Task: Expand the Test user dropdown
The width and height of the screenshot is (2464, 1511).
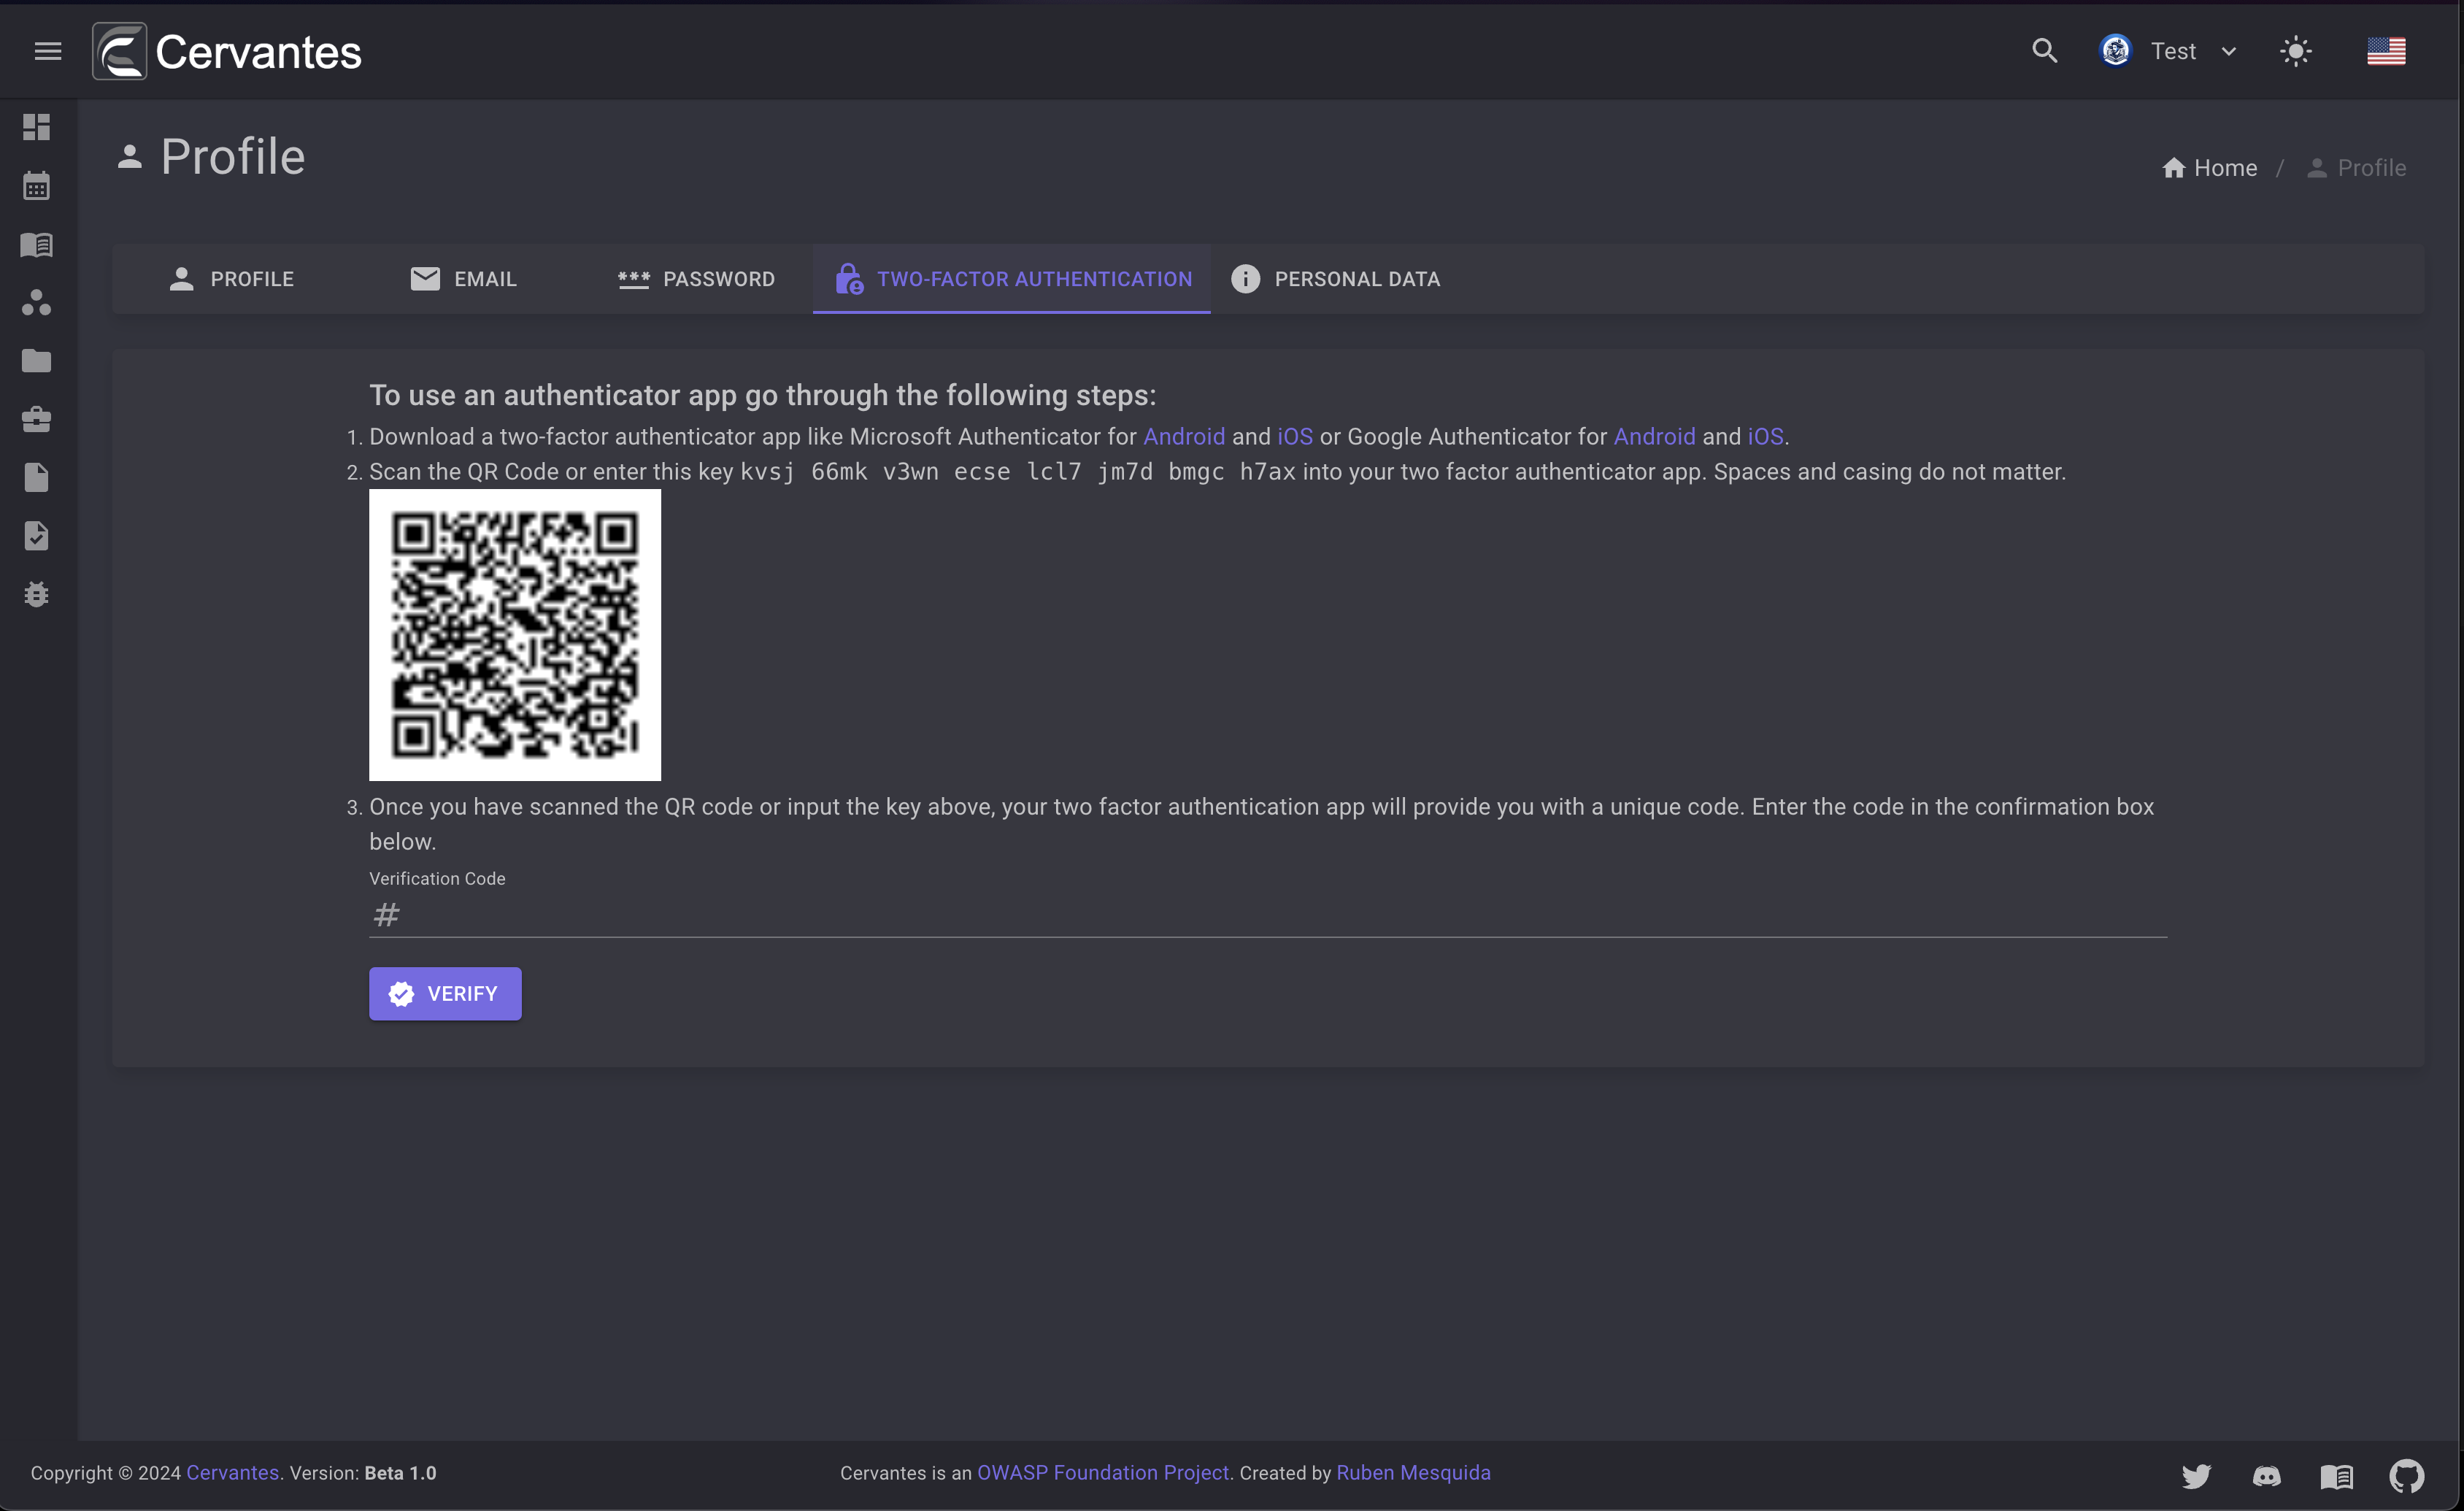Action: [x=2228, y=51]
